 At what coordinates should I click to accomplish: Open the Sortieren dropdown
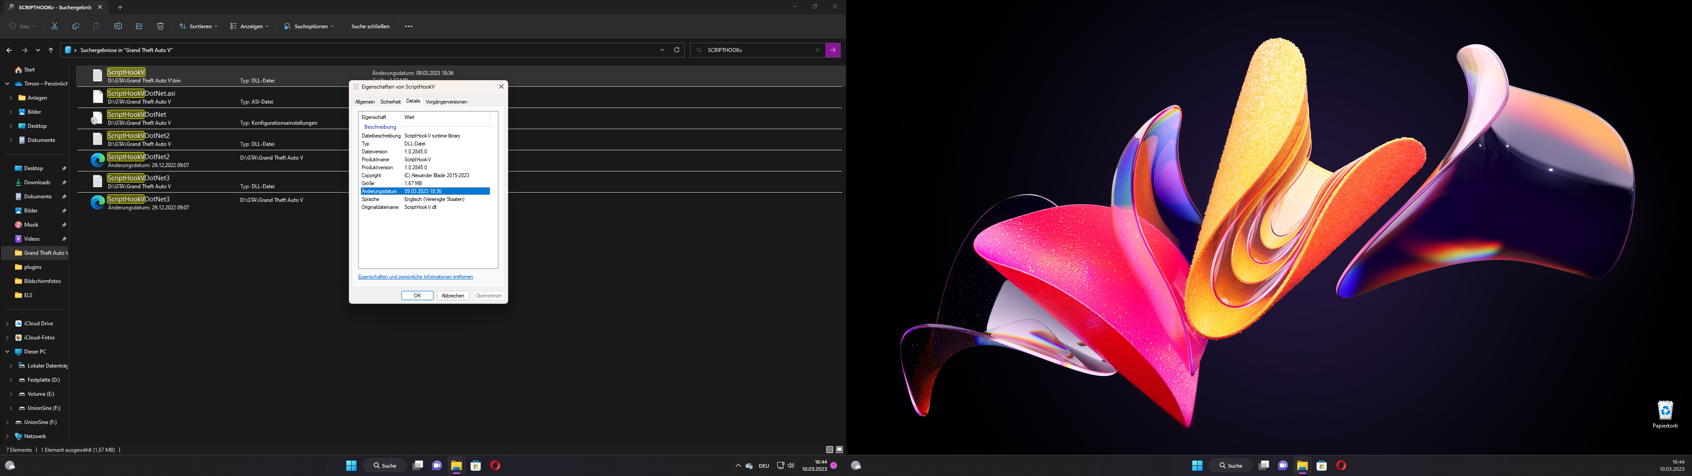point(198,26)
